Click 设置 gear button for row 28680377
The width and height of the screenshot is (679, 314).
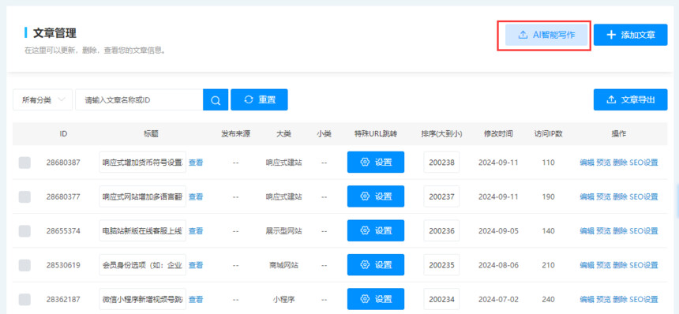[x=376, y=196]
